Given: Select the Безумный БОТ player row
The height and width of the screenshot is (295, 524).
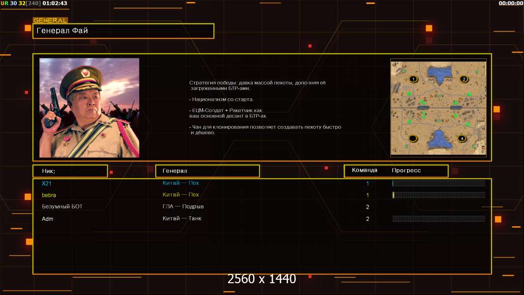Looking at the screenshot, I should tap(62, 206).
